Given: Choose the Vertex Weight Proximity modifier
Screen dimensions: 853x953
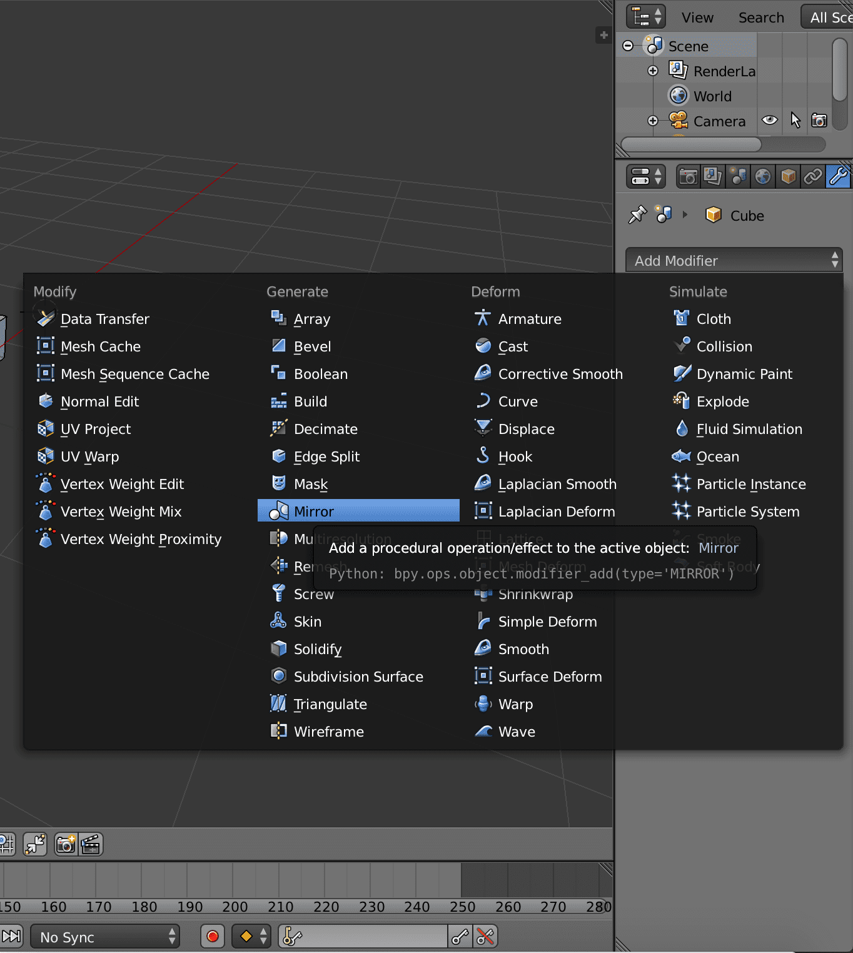Looking at the screenshot, I should coord(139,539).
